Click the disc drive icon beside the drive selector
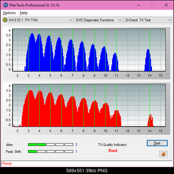 coord(5,20)
